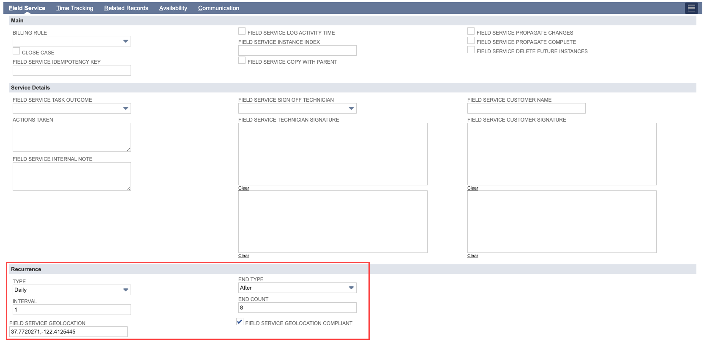Enable Field Service Delete Future Instances

click(471, 50)
